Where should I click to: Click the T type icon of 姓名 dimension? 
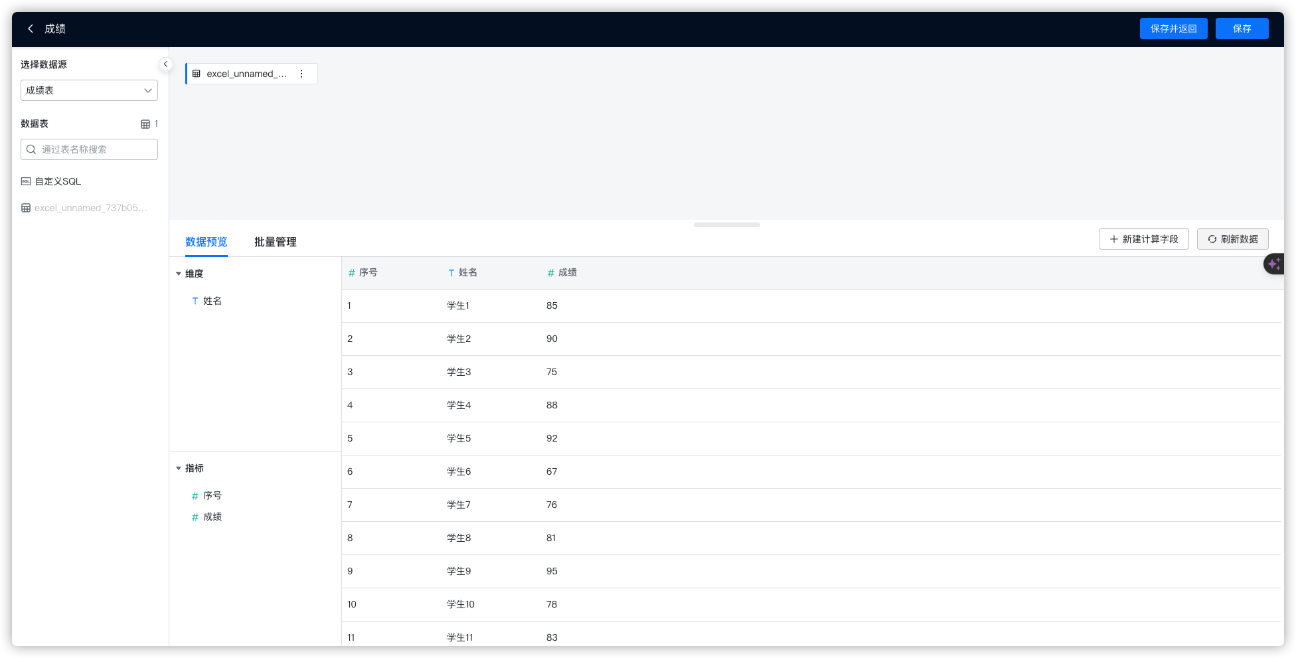[x=195, y=301]
